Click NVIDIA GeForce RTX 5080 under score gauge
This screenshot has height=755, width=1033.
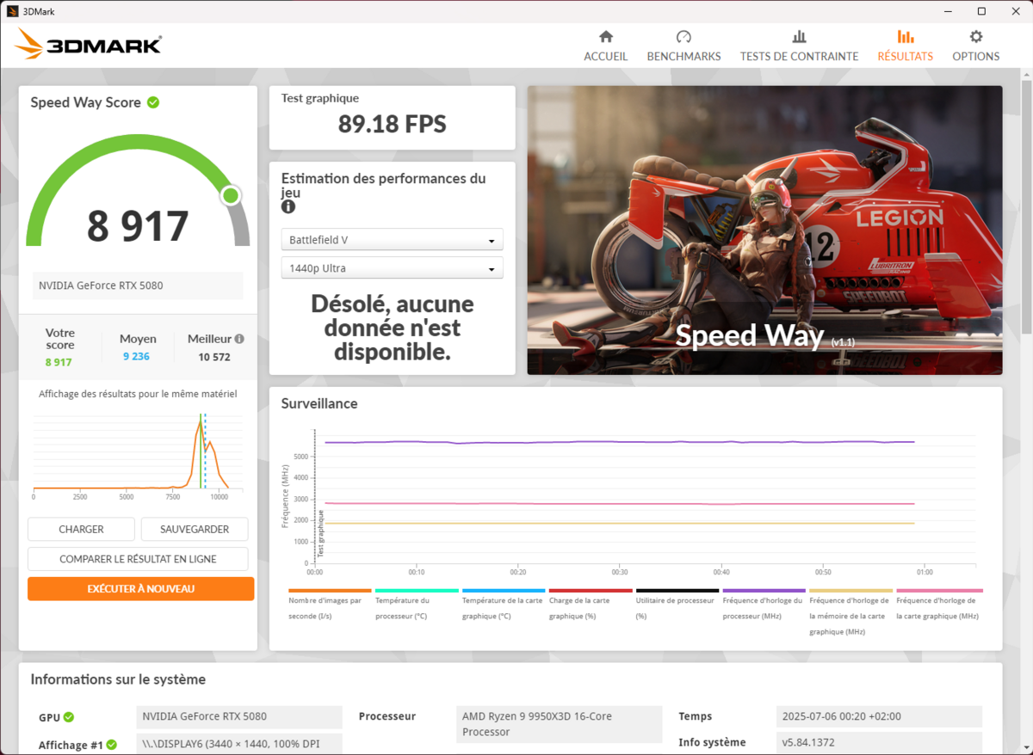[x=138, y=285]
